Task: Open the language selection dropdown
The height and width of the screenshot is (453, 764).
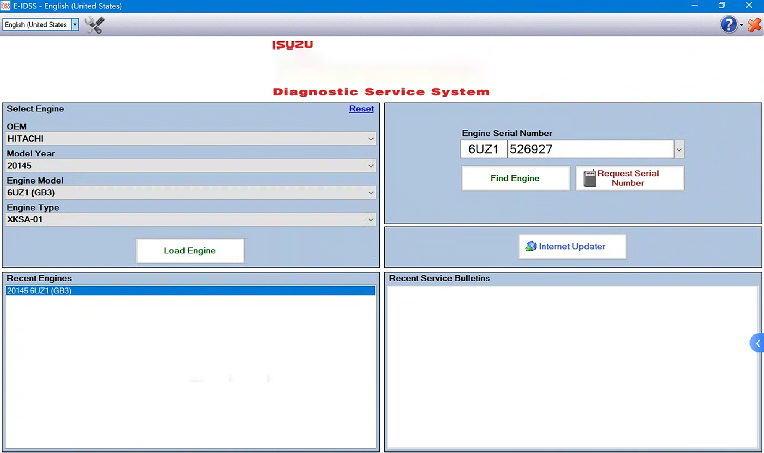Action: (75, 25)
